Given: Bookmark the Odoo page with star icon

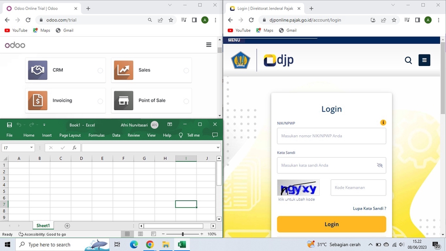Looking at the screenshot, I should (x=171, y=20).
